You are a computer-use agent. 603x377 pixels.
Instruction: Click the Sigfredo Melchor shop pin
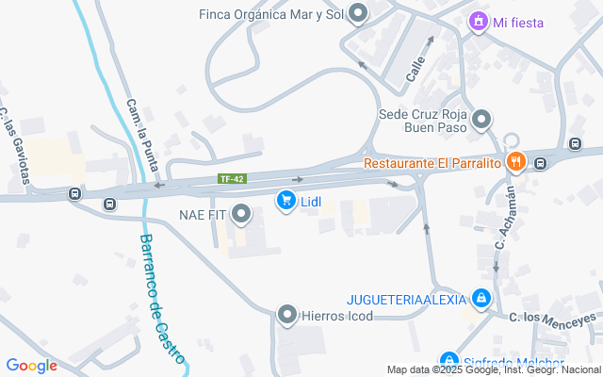[448, 362]
